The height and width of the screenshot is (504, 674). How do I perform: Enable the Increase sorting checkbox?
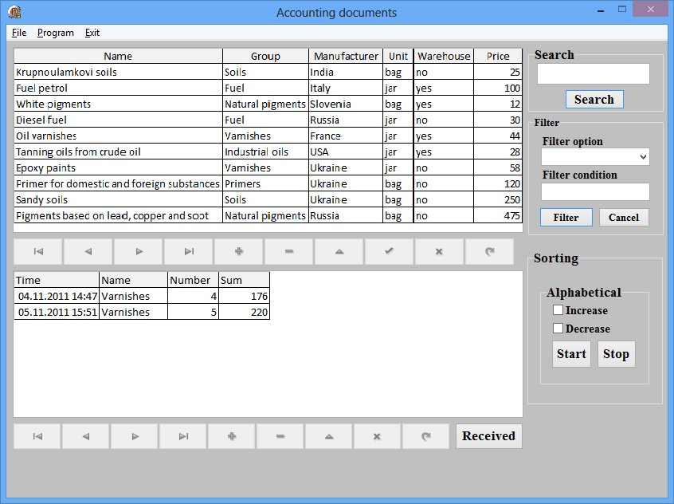pyautogui.click(x=558, y=310)
